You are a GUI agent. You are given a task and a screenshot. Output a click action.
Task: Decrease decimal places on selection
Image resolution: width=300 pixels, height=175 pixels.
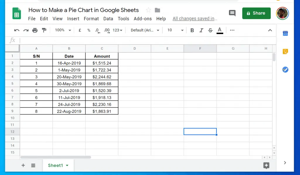pyautogui.click(x=97, y=30)
